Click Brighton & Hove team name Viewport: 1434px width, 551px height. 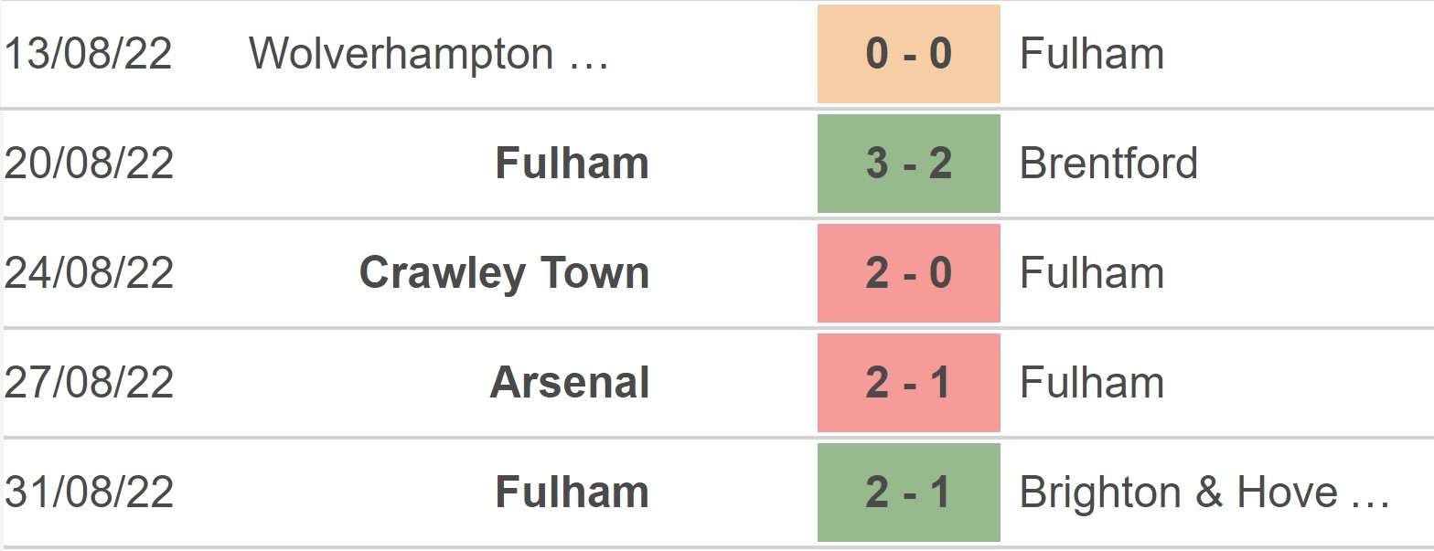(1204, 493)
